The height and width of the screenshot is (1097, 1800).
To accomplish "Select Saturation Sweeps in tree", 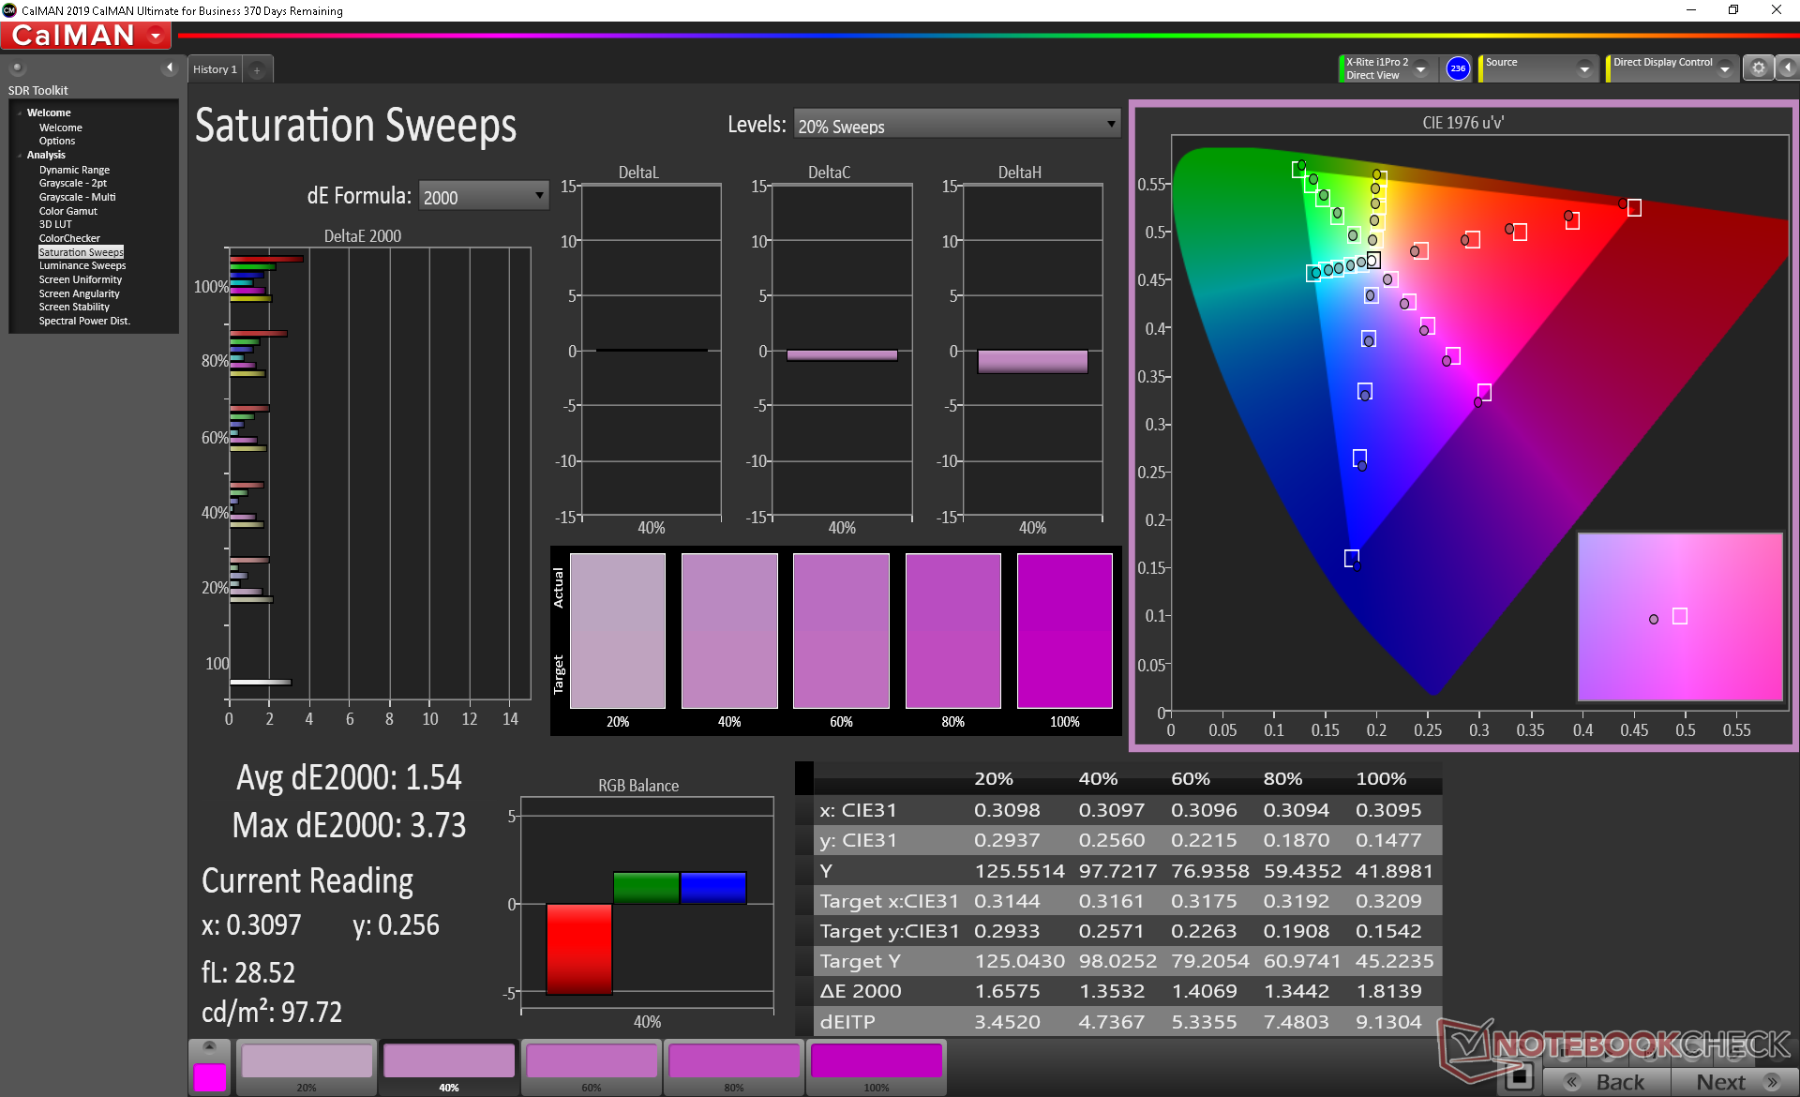I will [x=82, y=252].
